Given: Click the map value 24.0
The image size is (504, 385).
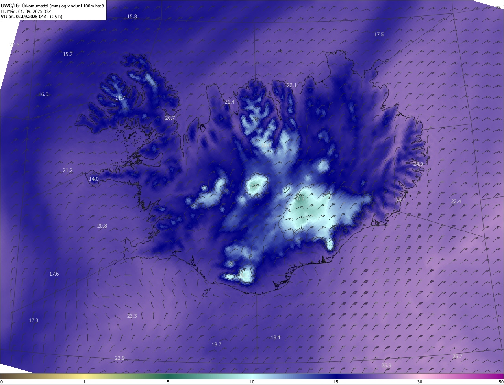Looking at the screenshot, I should pyautogui.click(x=418, y=163).
